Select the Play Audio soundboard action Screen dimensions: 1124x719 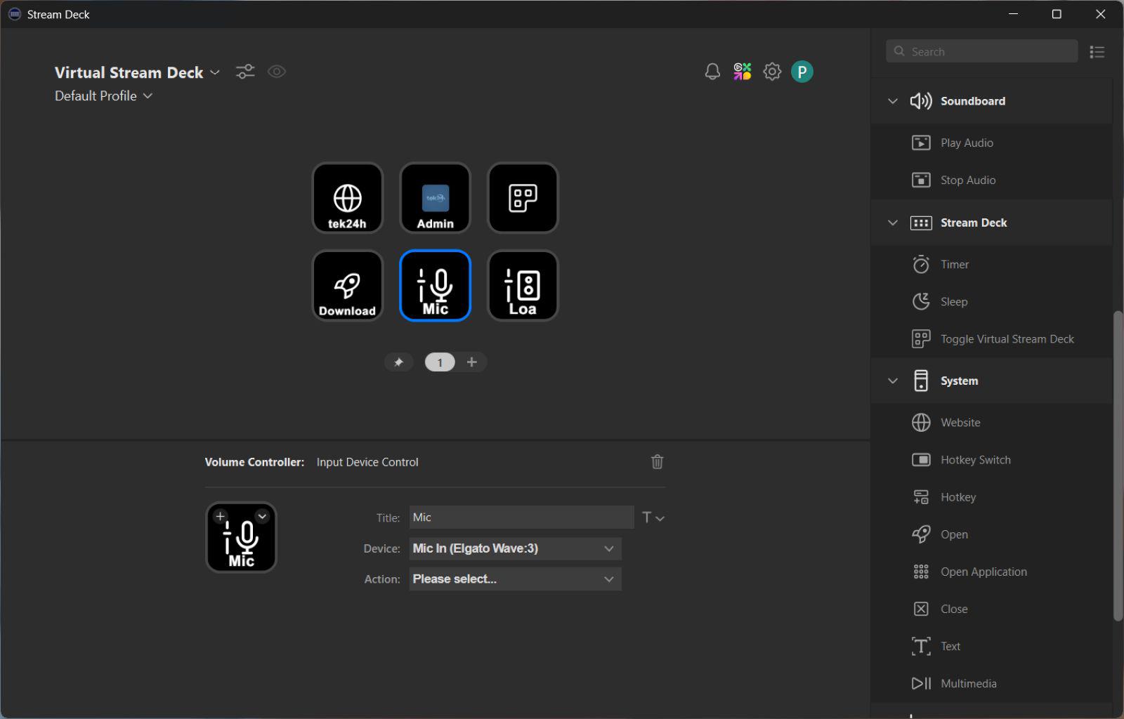[x=967, y=143]
